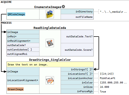129x95 pixels.
Task: Click the inRoi* input port
Action: [x=23, y=36]
